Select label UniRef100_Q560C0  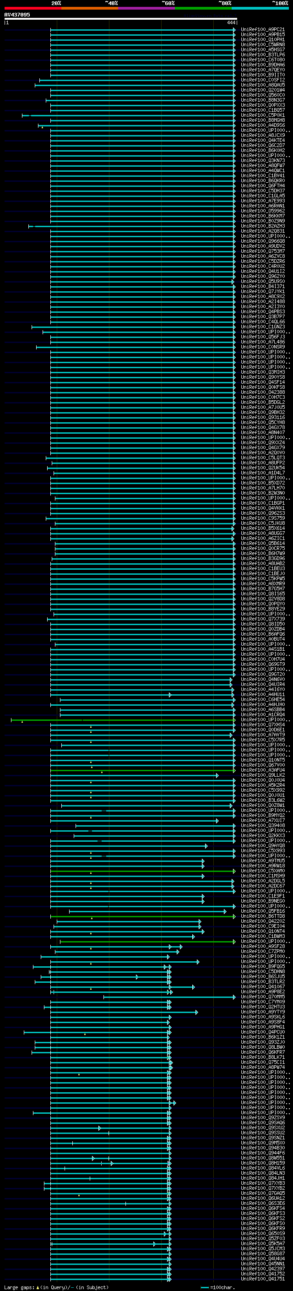coord(263,95)
